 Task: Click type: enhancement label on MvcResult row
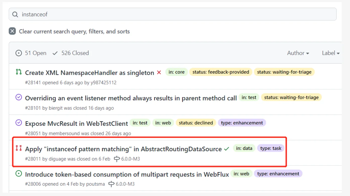[242, 123]
